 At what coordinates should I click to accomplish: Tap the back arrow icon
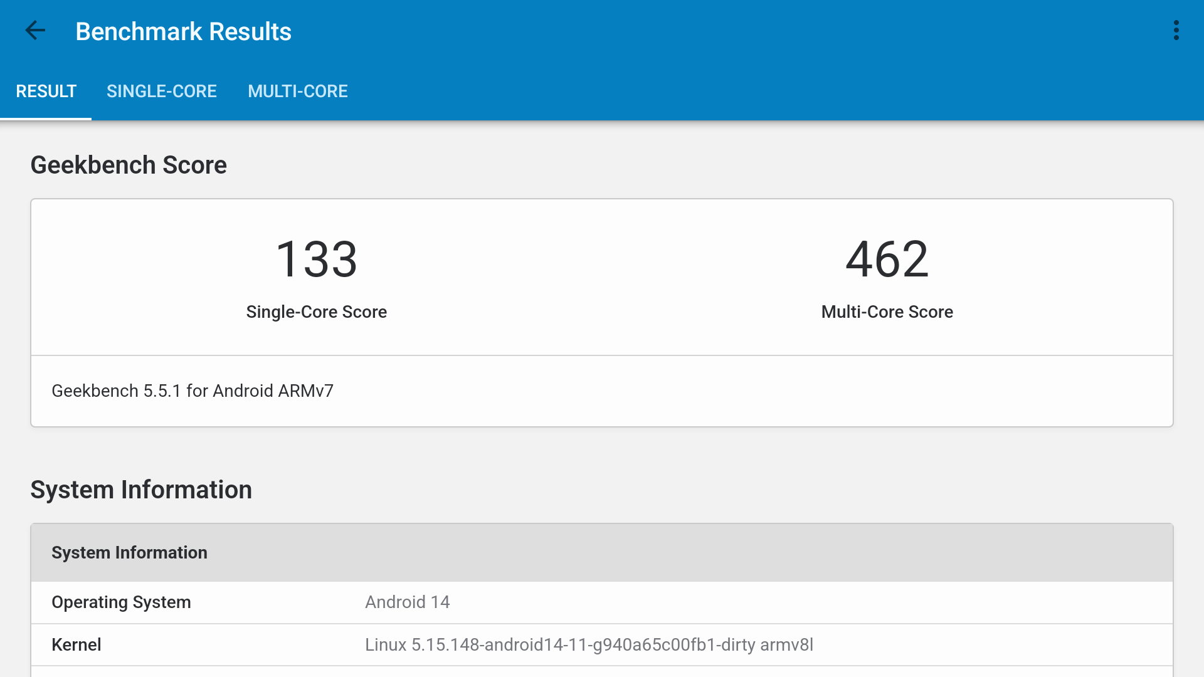[35, 31]
